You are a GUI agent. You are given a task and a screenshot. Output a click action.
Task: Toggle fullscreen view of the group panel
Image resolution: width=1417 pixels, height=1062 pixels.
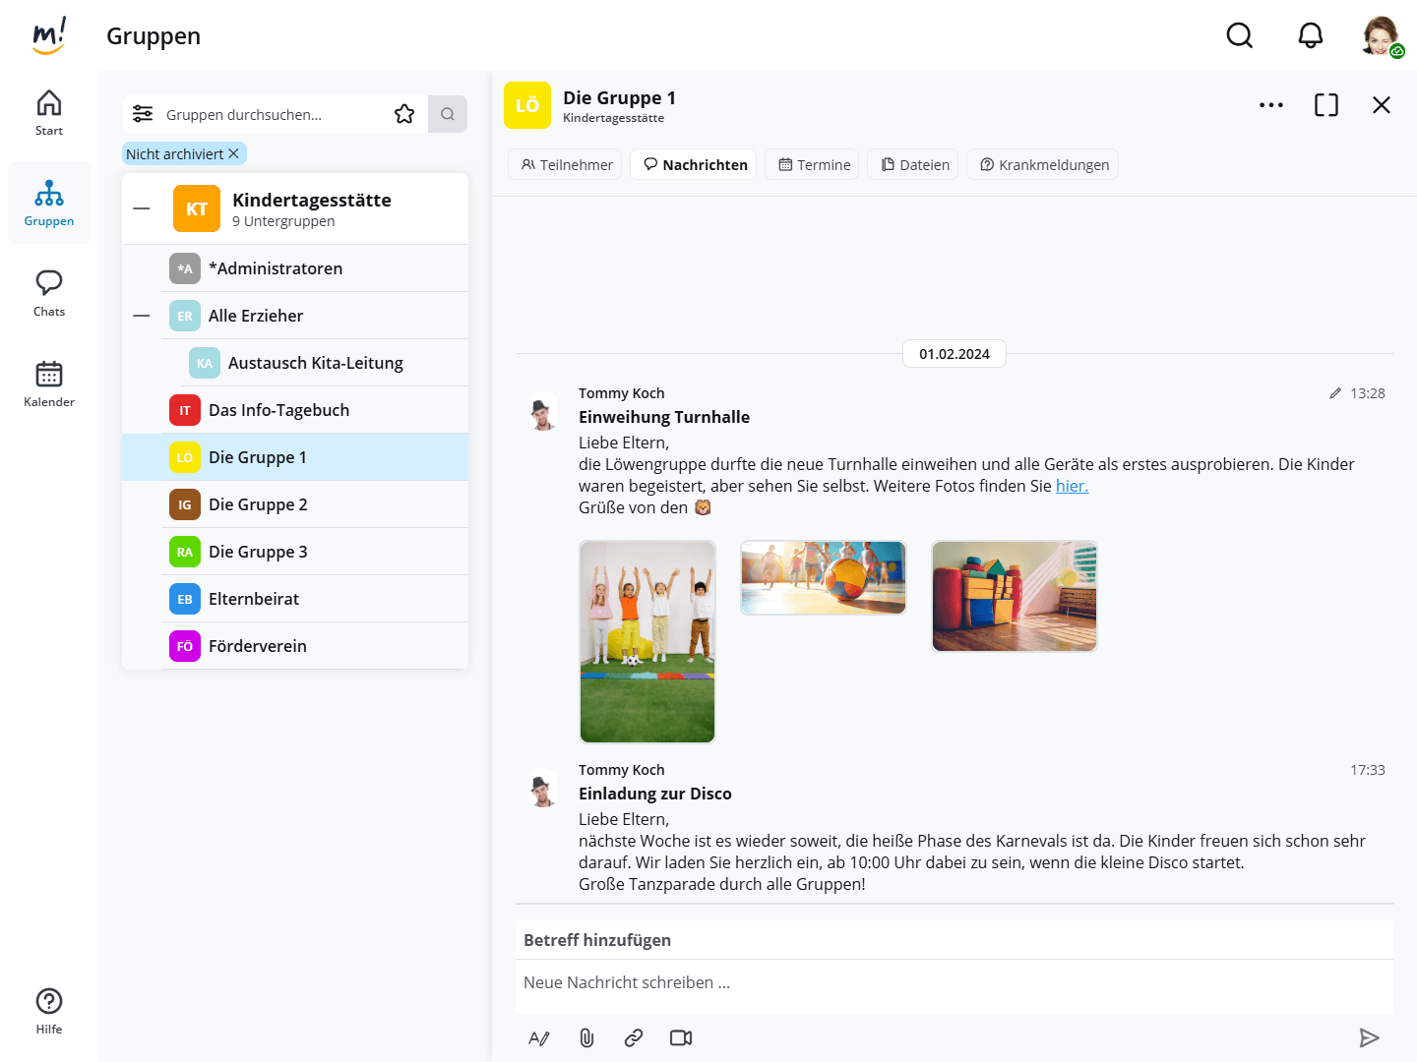point(1325,105)
